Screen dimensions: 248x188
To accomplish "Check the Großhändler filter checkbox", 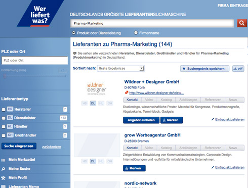I will pyautogui.click(x=4, y=135).
